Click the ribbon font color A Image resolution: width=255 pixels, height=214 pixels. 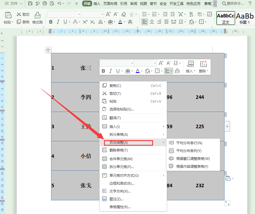(120, 22)
